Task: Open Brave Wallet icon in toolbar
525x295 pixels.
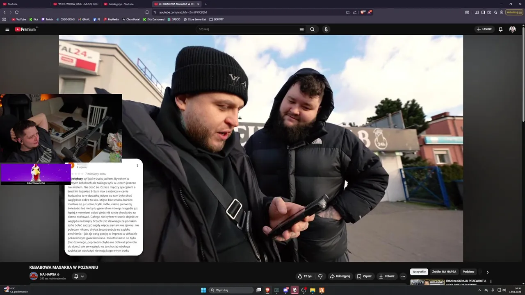Action: point(489,12)
